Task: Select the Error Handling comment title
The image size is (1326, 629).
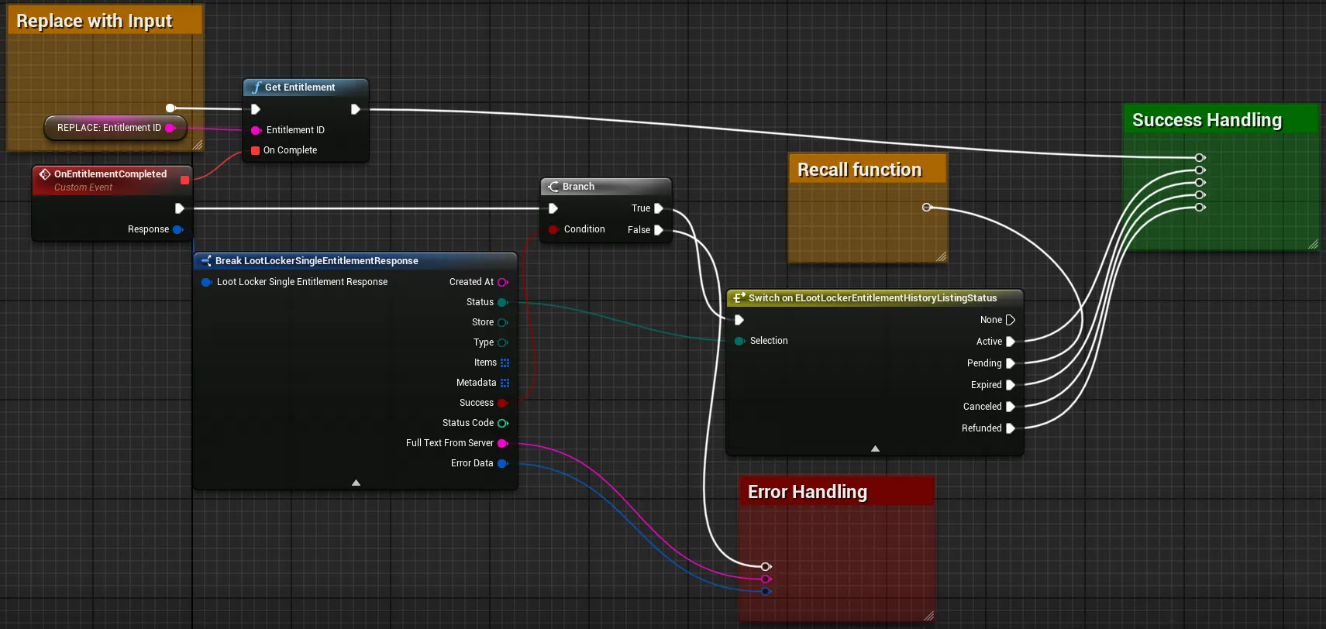Action: pyautogui.click(x=808, y=492)
